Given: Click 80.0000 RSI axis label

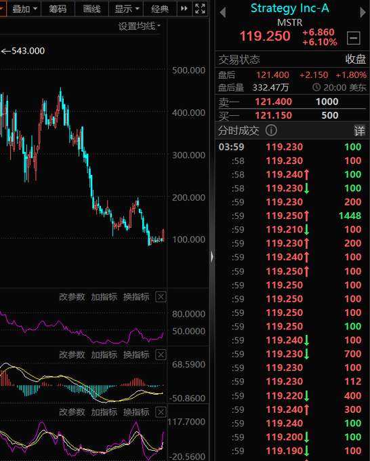Looking at the screenshot, I should coord(188,314).
